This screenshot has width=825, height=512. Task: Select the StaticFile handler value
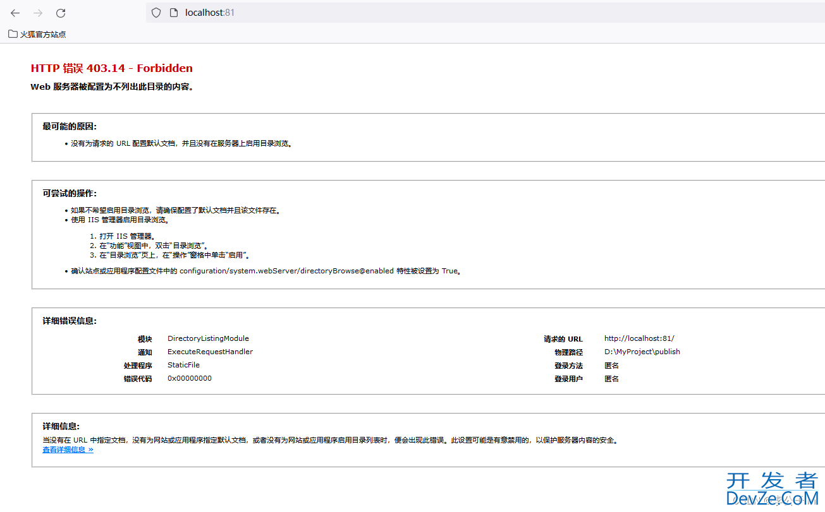[183, 365]
